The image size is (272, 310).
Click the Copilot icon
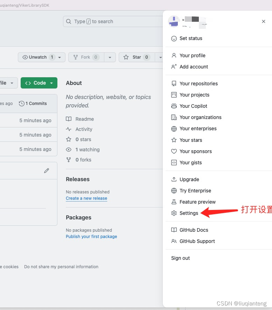pos(174,106)
